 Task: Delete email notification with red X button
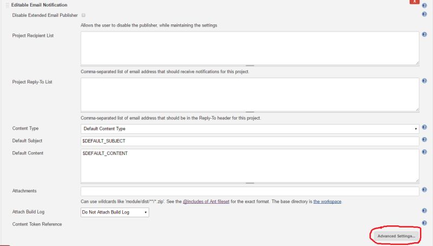[x=414, y=2]
